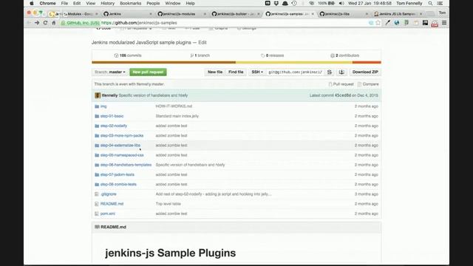
Task: Click the Standard main index.jelly commit message
Action: point(177,116)
